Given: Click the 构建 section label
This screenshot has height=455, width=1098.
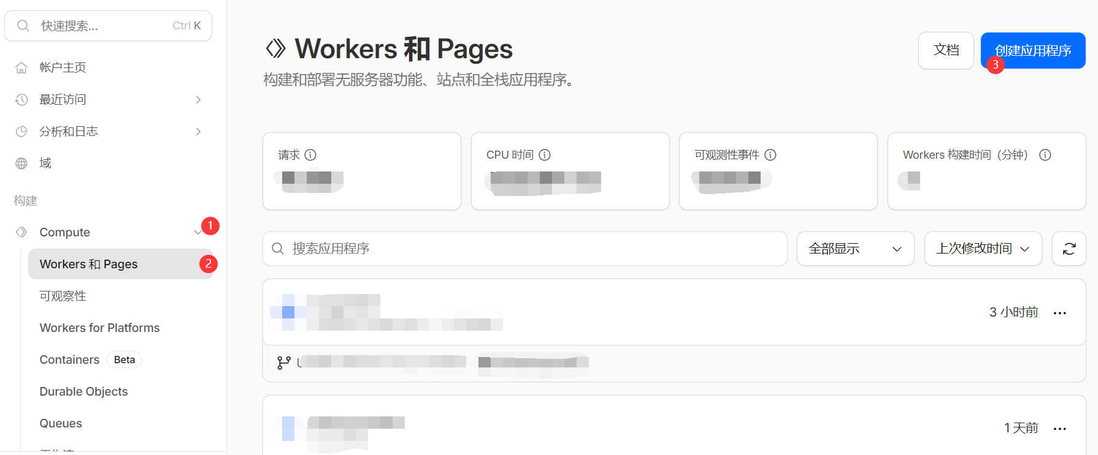Looking at the screenshot, I should click(x=26, y=201).
